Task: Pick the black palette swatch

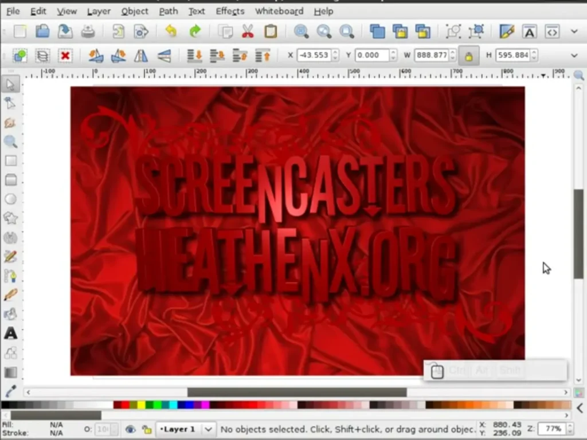Action: pos(5,405)
